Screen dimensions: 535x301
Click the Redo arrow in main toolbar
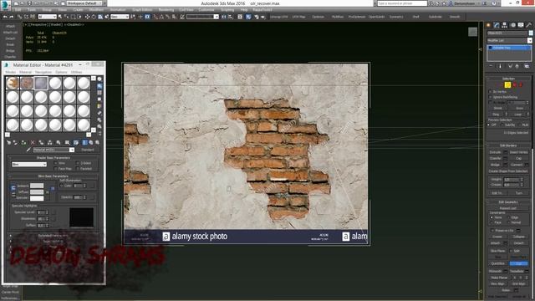click(x=11, y=17)
